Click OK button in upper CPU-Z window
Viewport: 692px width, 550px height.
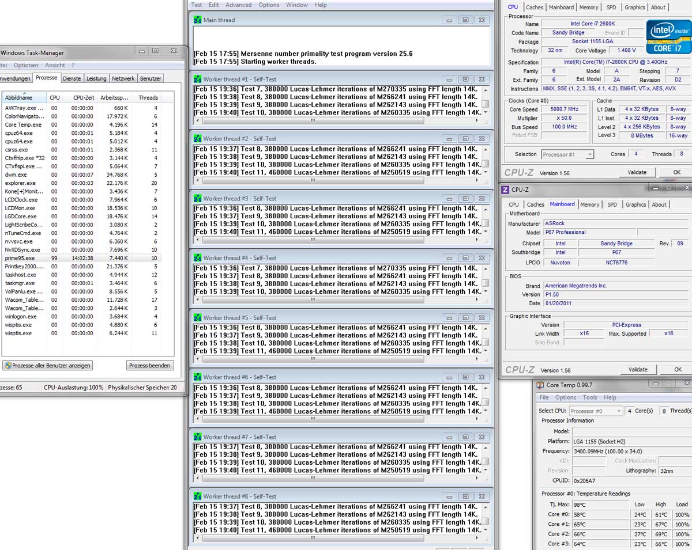pyautogui.click(x=677, y=172)
